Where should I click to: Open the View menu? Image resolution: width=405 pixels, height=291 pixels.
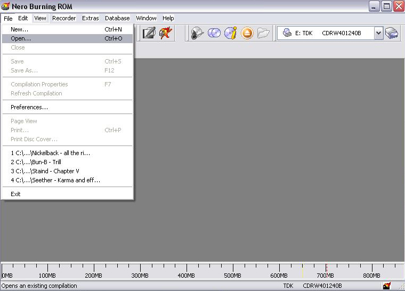pos(40,18)
